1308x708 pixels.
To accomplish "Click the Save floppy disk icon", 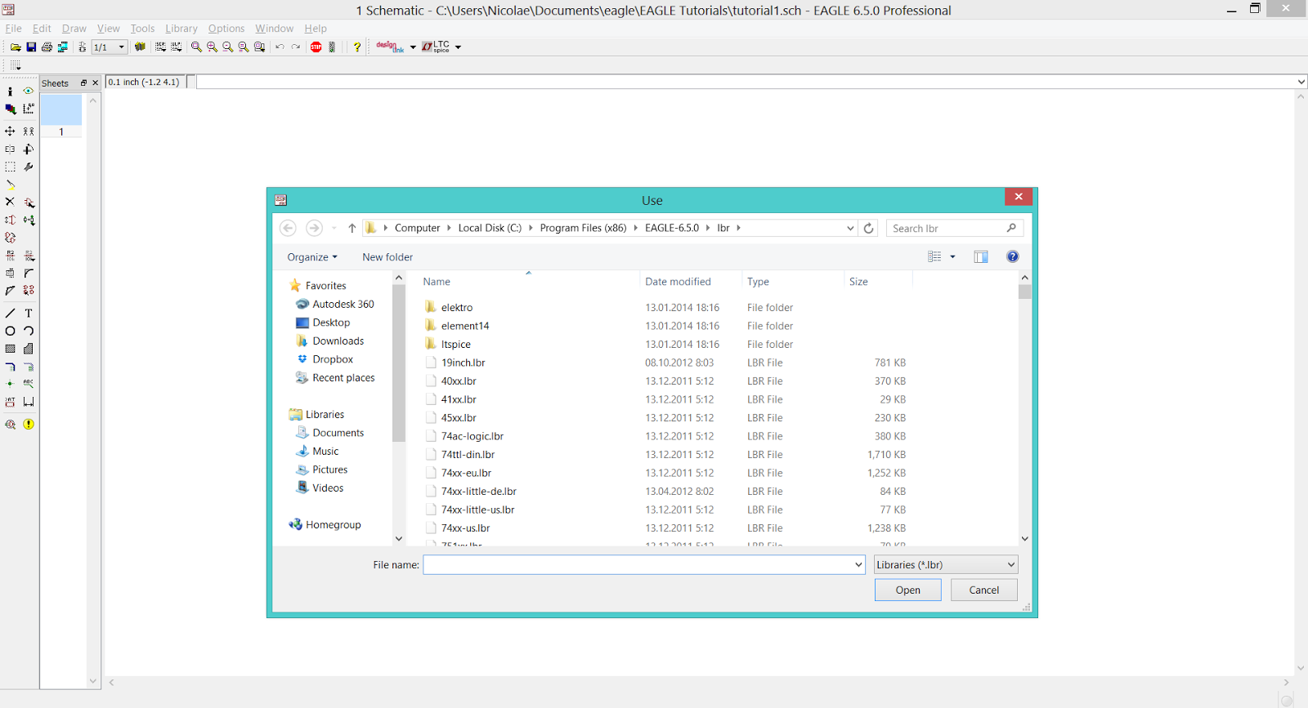I will pyautogui.click(x=31, y=47).
